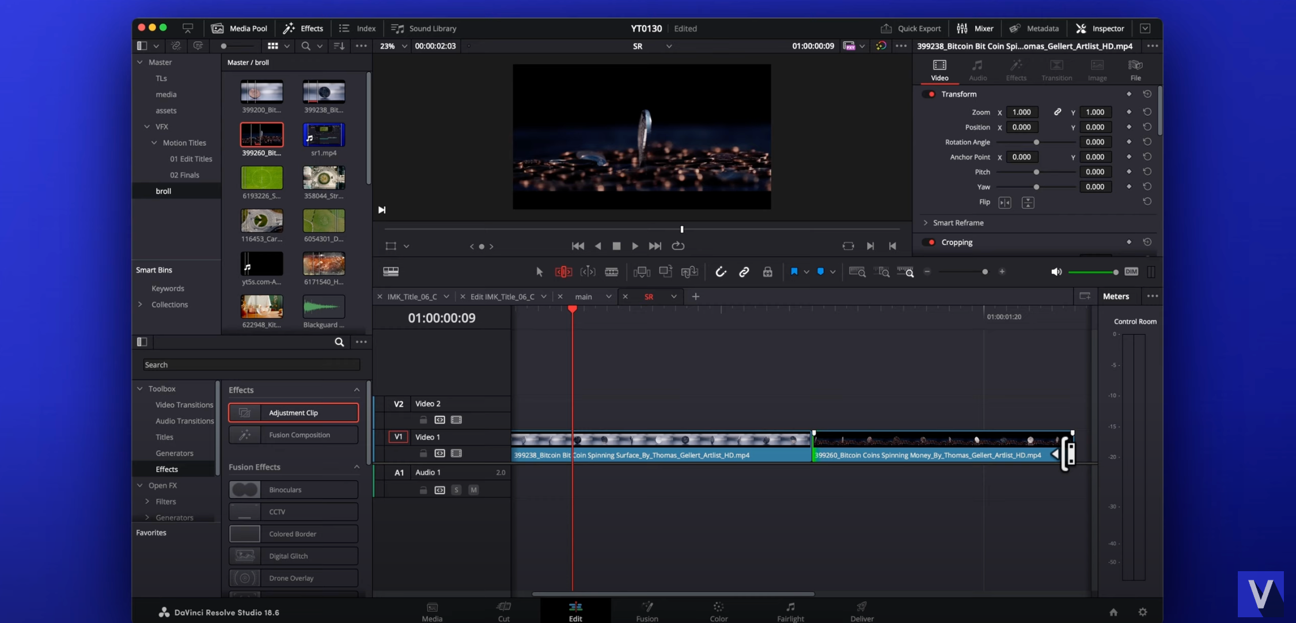Screen dimensions: 1296x623
Task: Open the Effects panel button
Action: click(303, 28)
